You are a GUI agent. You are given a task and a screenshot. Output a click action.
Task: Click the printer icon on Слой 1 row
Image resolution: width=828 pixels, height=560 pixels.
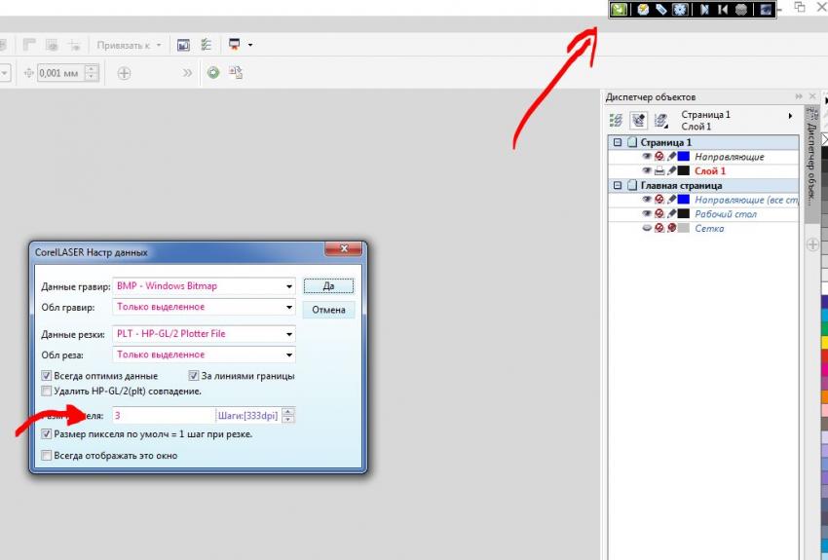pos(659,170)
